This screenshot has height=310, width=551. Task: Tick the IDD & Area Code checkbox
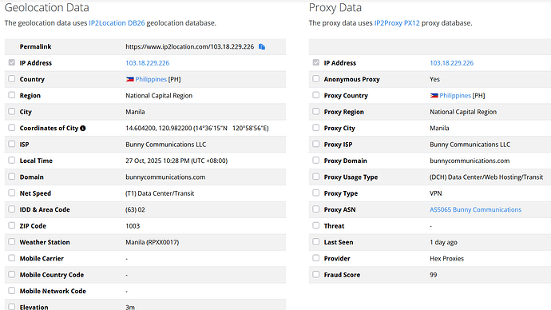click(x=12, y=209)
